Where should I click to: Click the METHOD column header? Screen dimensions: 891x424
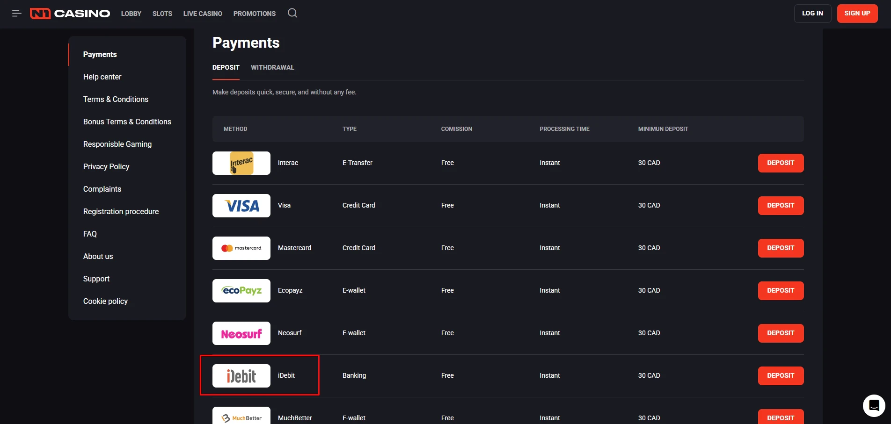[235, 129]
